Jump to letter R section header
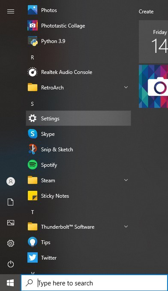The width and height of the screenshot is (168, 291). 33,58
